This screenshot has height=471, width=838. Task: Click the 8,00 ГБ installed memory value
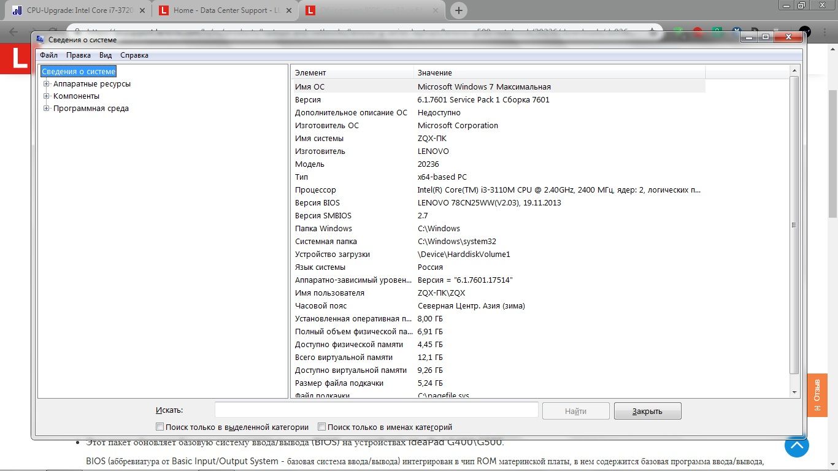(430, 318)
